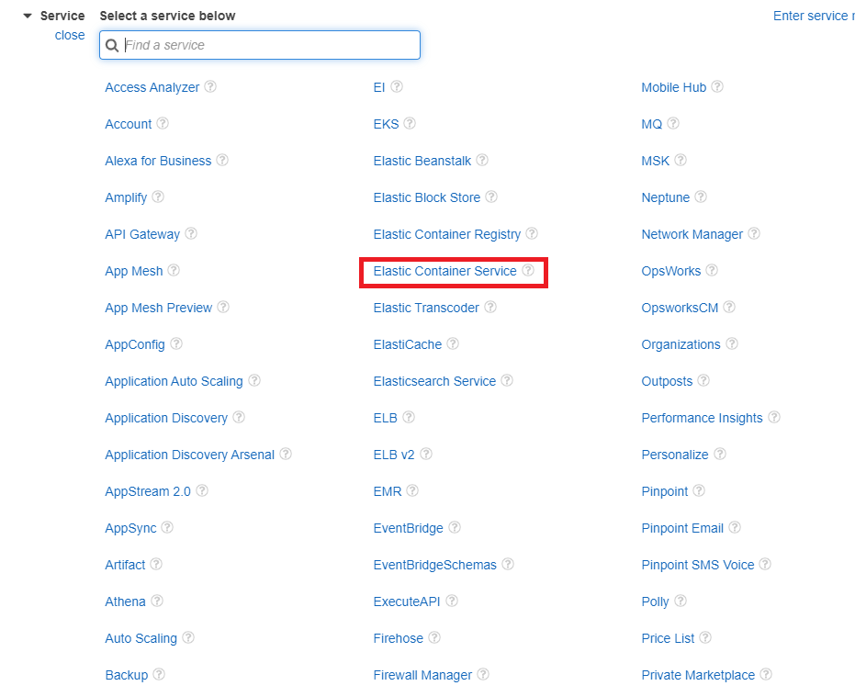Click the magnifier icon in the search box
This screenshot has height=697, width=855.
(112, 45)
